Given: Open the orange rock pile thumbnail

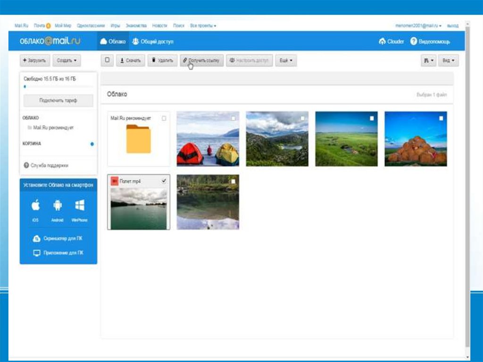Looking at the screenshot, I should [416, 139].
